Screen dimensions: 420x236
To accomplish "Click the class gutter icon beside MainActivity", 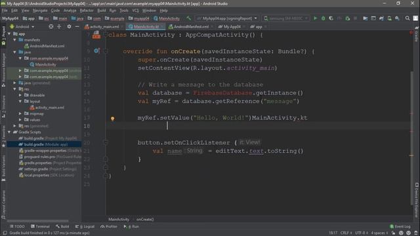I will tap(96, 35).
